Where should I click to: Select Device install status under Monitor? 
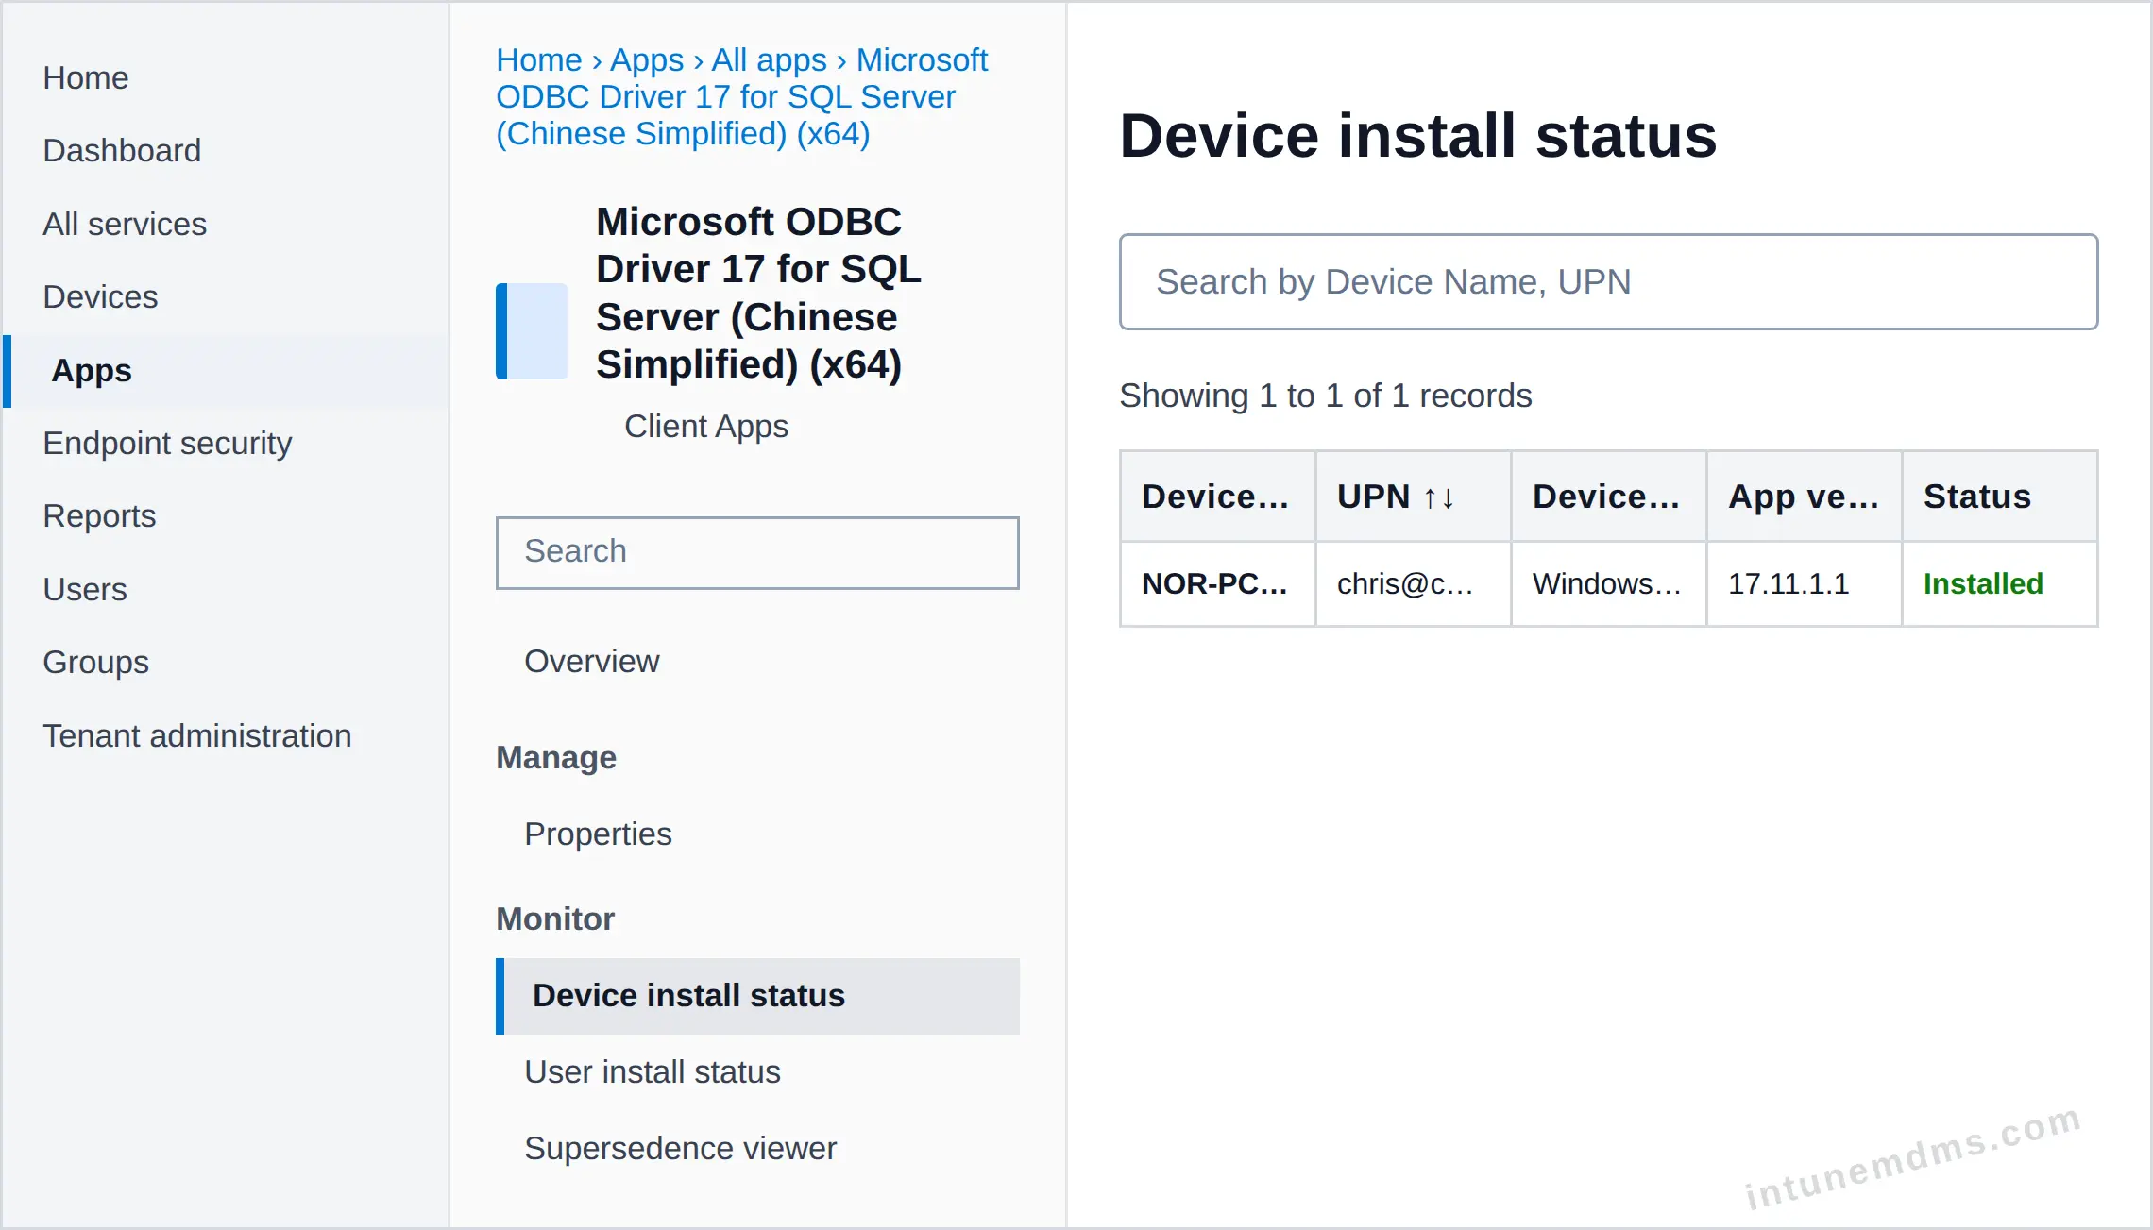click(757, 996)
